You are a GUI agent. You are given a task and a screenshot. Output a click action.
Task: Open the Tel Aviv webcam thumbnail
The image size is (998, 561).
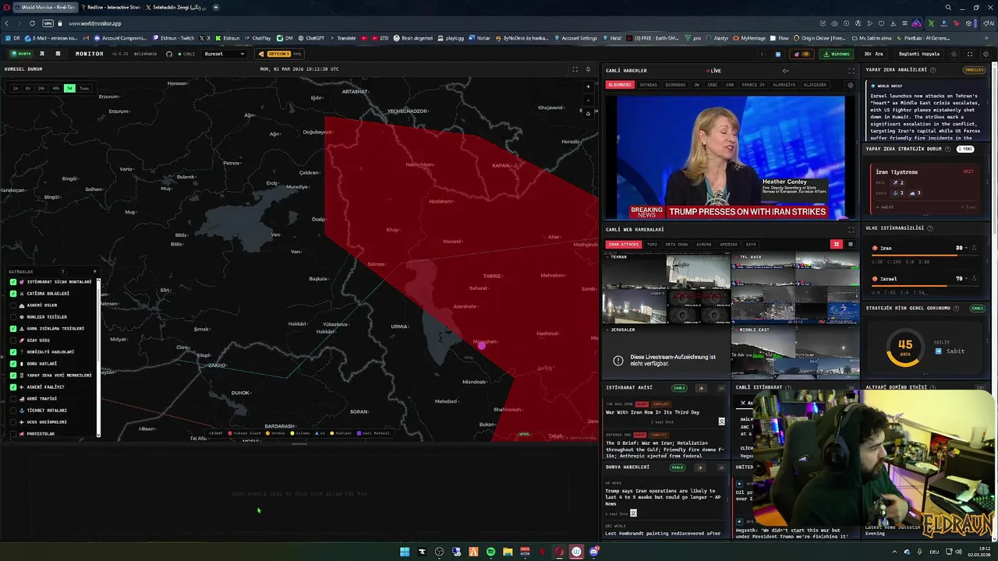pos(795,288)
